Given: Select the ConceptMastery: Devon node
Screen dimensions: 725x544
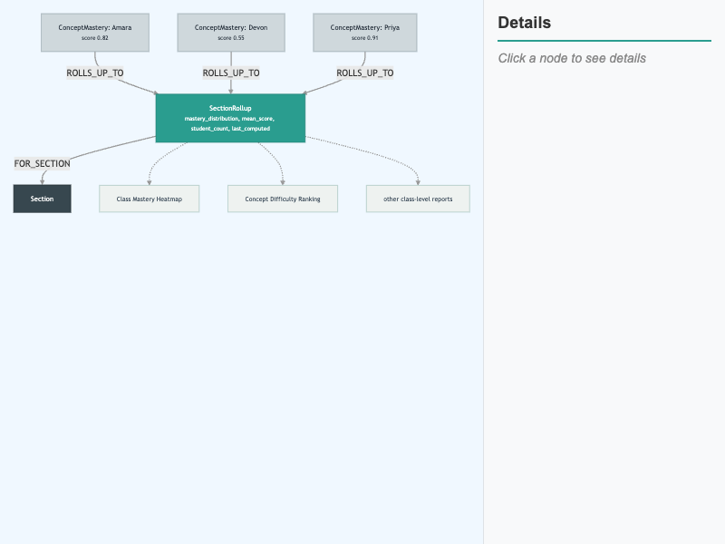Looking at the screenshot, I should 231,33.
